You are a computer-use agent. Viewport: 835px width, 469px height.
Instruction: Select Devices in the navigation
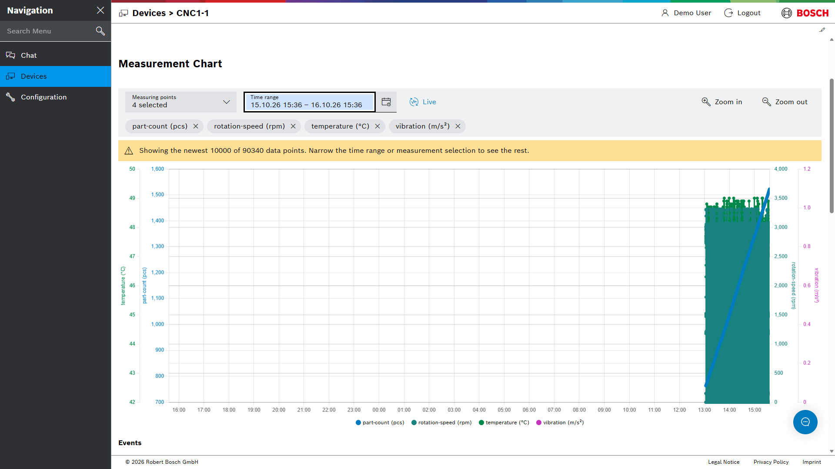(x=56, y=76)
